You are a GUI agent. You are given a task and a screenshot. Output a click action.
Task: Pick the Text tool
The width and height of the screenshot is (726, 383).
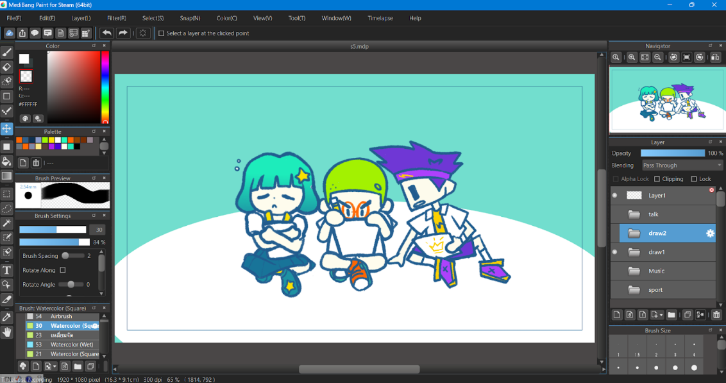7,270
